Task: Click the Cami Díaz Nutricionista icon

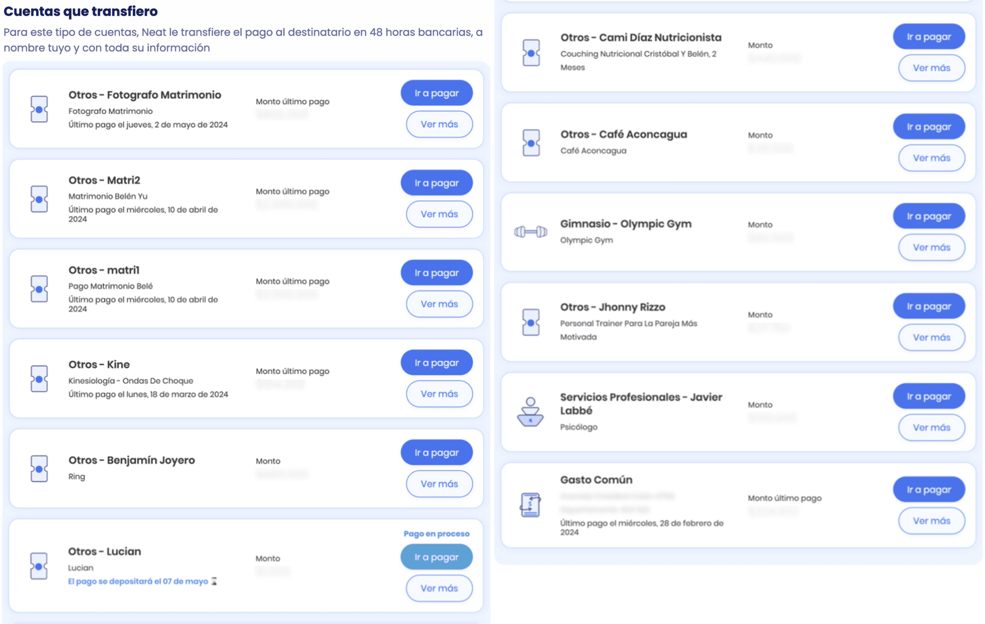Action: click(x=531, y=53)
